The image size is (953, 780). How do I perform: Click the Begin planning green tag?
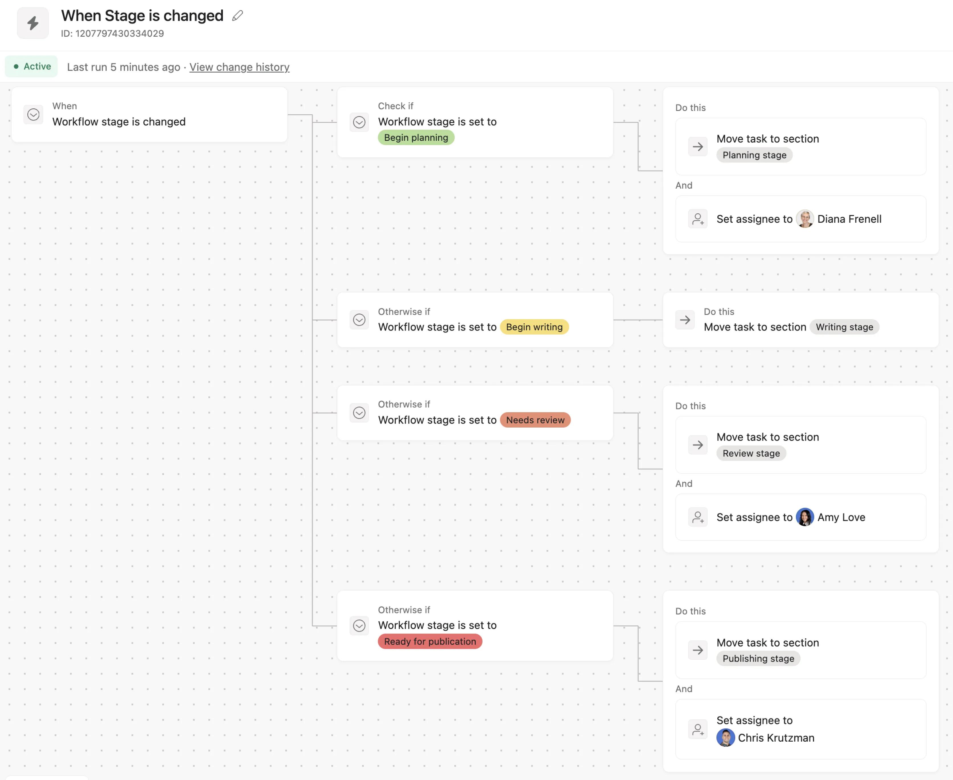click(416, 137)
